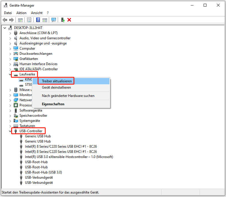Image resolution: width=226 pixels, height=197 pixels.
Task: Select Intel(R) USB 3.0 eXtensible-Hostcontroller entry
Action: pos(69,157)
